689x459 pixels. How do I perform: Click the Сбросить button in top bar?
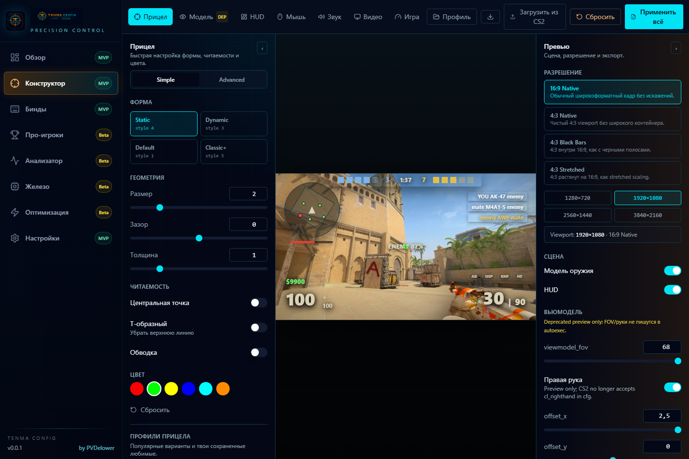click(x=596, y=17)
